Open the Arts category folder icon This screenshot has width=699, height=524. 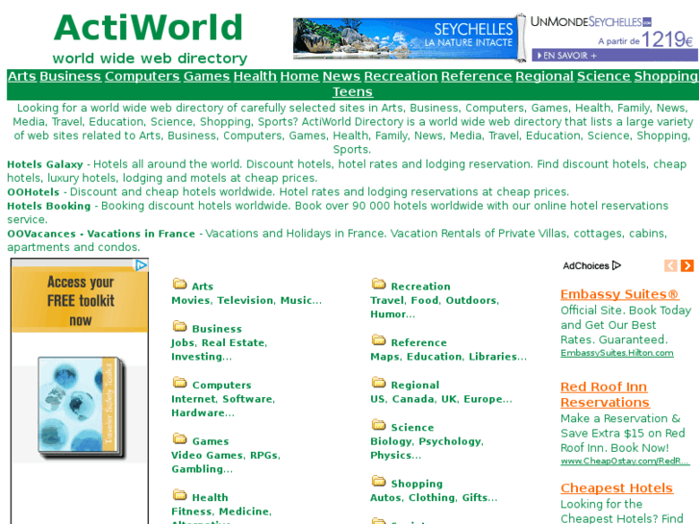tap(180, 284)
